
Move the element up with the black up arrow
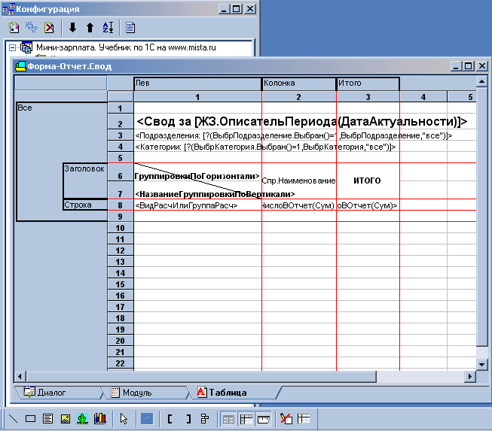point(90,28)
